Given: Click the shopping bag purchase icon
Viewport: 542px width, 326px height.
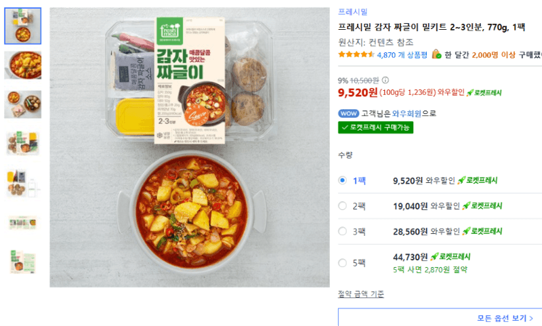Looking at the screenshot, I should click(436, 54).
